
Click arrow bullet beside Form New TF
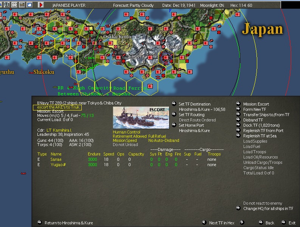(238, 109)
